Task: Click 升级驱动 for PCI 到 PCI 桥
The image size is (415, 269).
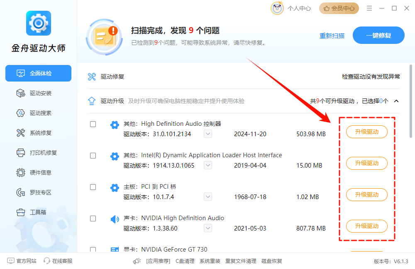Action: tap(367, 195)
